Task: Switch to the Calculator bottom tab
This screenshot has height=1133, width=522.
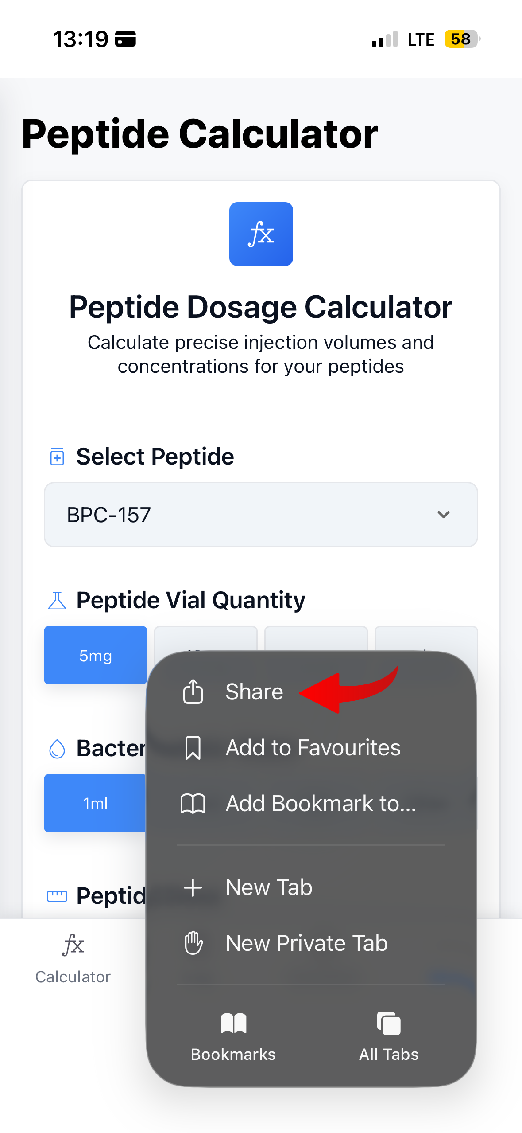Action: 73,957
